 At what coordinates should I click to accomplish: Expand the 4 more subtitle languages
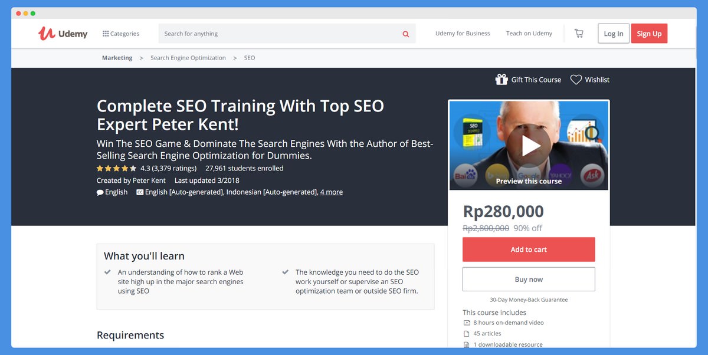331,192
